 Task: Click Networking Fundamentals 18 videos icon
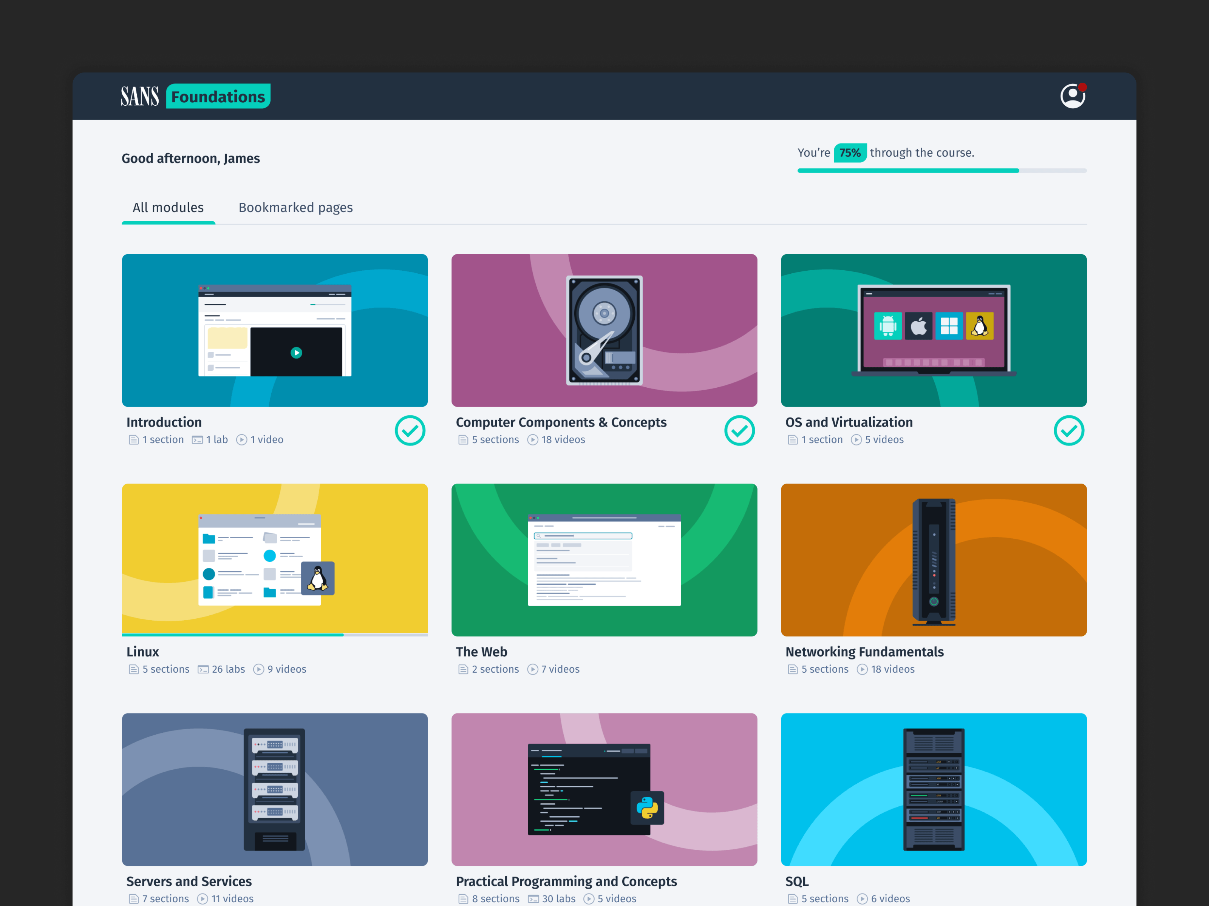862,669
